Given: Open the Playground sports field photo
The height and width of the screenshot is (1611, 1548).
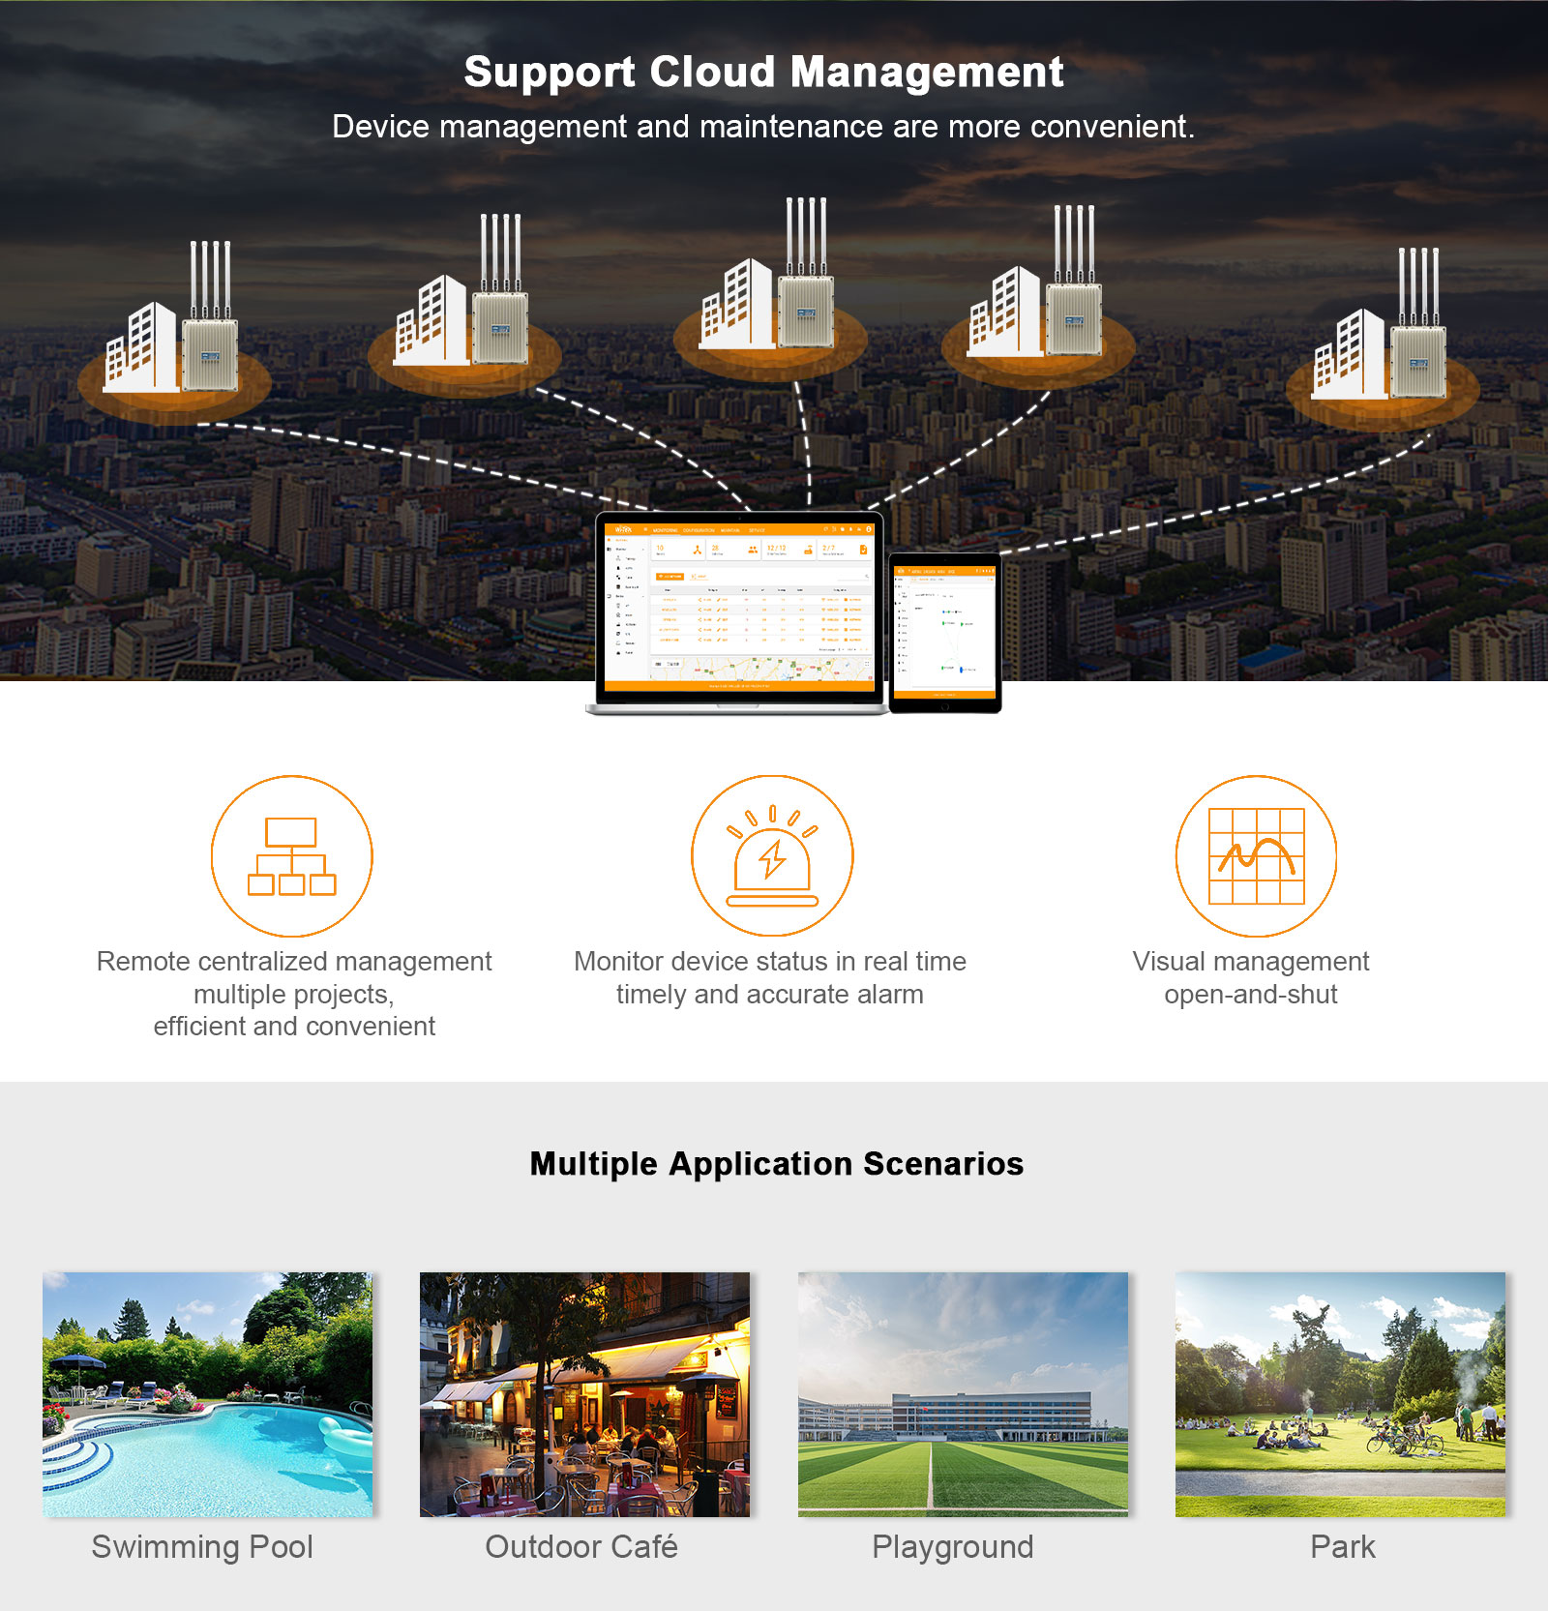Looking at the screenshot, I should (x=963, y=1393).
